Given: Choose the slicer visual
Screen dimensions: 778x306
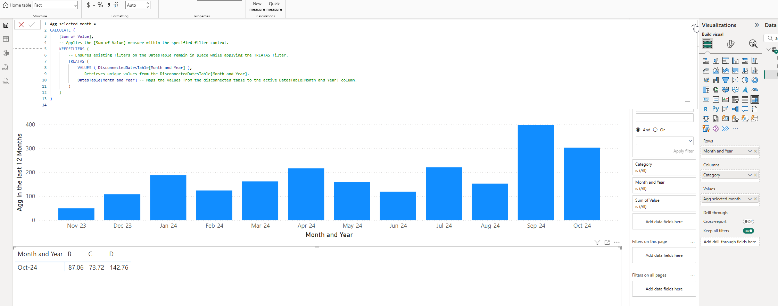Looking at the screenshot, I should (735, 99).
